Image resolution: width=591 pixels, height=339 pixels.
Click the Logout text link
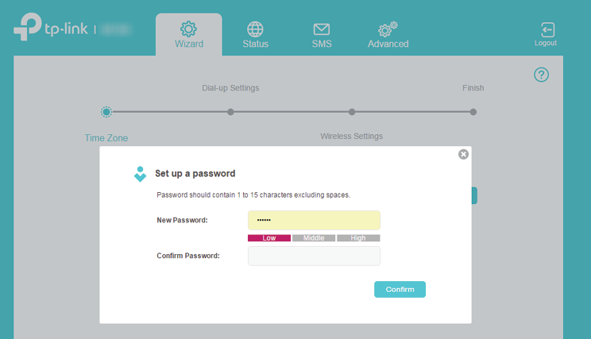tap(546, 43)
